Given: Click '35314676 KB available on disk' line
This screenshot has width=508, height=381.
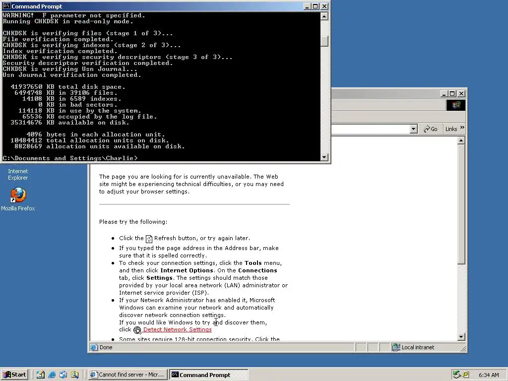Looking at the screenshot, I should coord(69,123).
